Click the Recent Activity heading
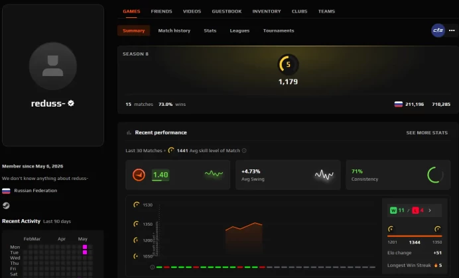The width and height of the screenshot is (459, 278). [x=21, y=221]
